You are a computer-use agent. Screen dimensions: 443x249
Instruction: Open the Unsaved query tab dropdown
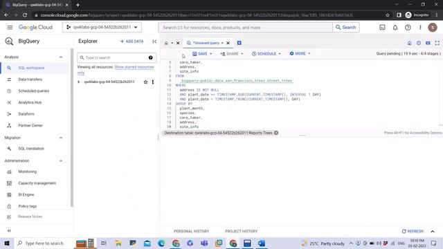click(222, 43)
